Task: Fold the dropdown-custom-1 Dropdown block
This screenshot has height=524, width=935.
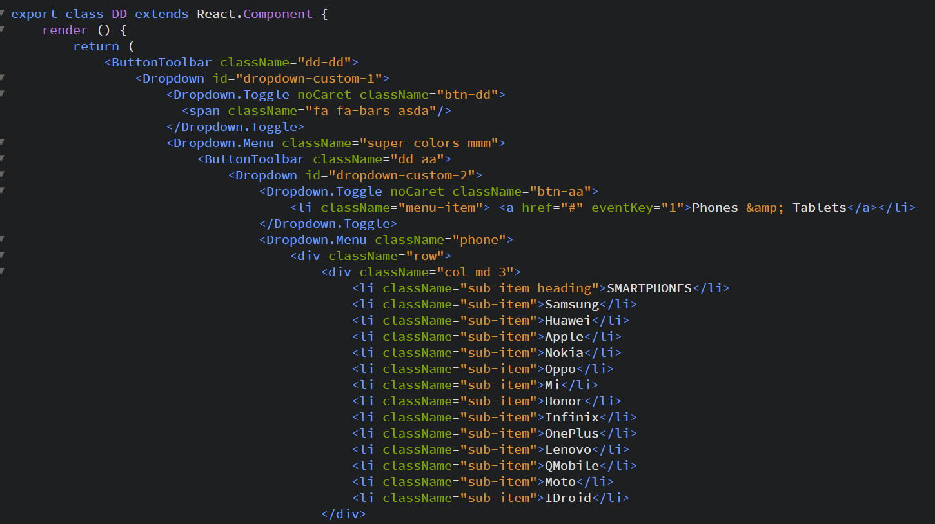Action: (x=4, y=77)
